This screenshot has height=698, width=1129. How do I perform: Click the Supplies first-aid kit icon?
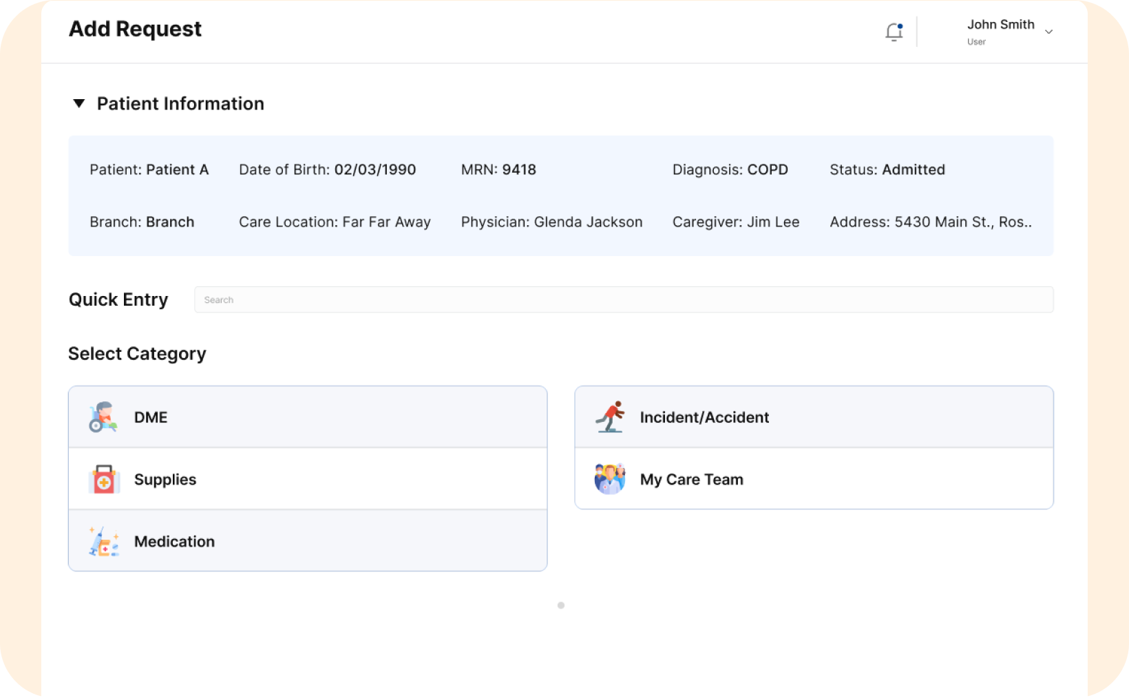click(x=104, y=479)
